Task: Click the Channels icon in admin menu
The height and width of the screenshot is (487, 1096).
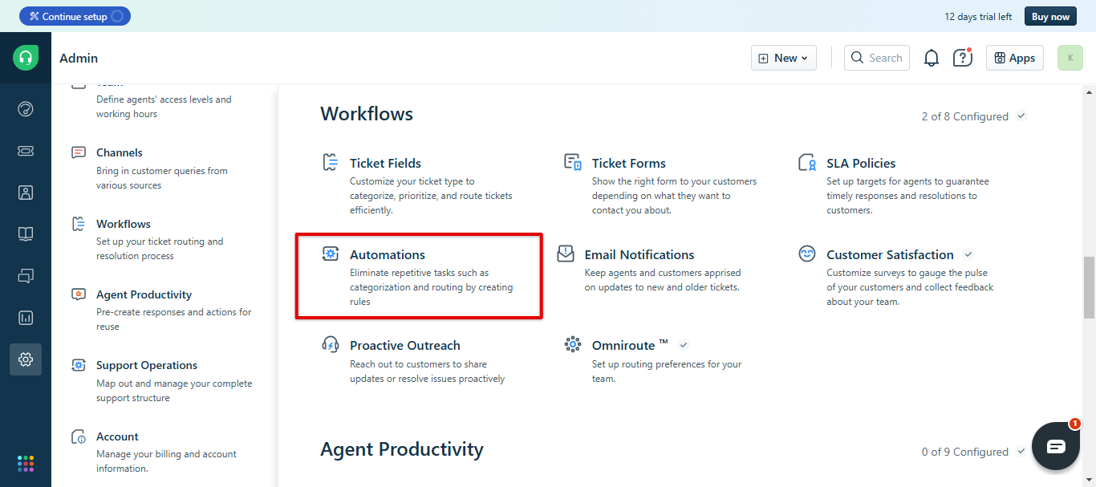Action: (x=79, y=152)
